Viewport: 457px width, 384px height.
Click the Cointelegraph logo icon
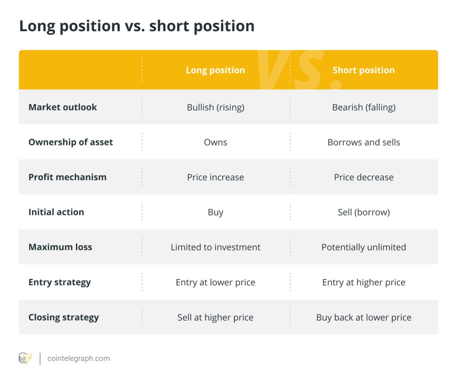coord(25,359)
